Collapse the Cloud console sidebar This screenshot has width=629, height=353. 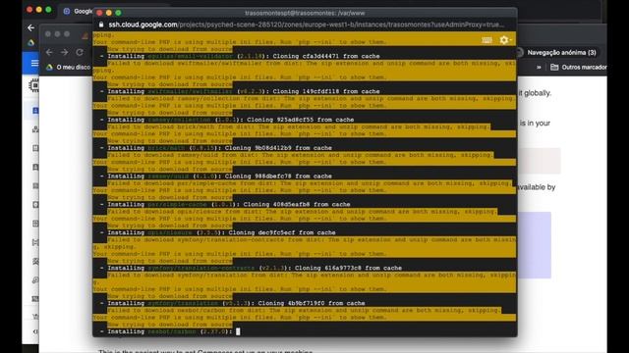pos(35,331)
